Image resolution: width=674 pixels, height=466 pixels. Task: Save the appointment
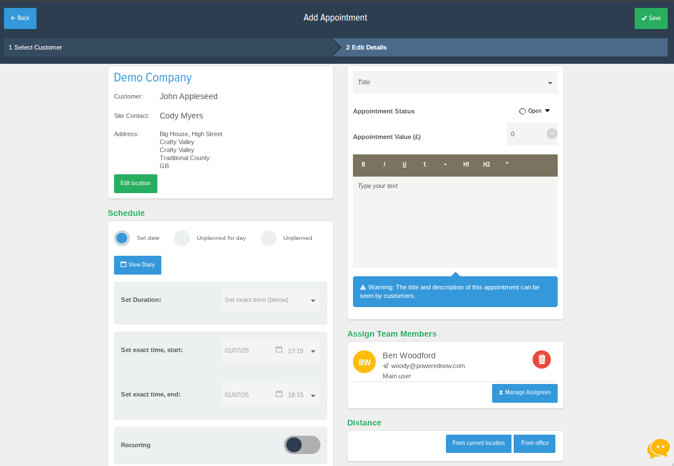point(651,18)
